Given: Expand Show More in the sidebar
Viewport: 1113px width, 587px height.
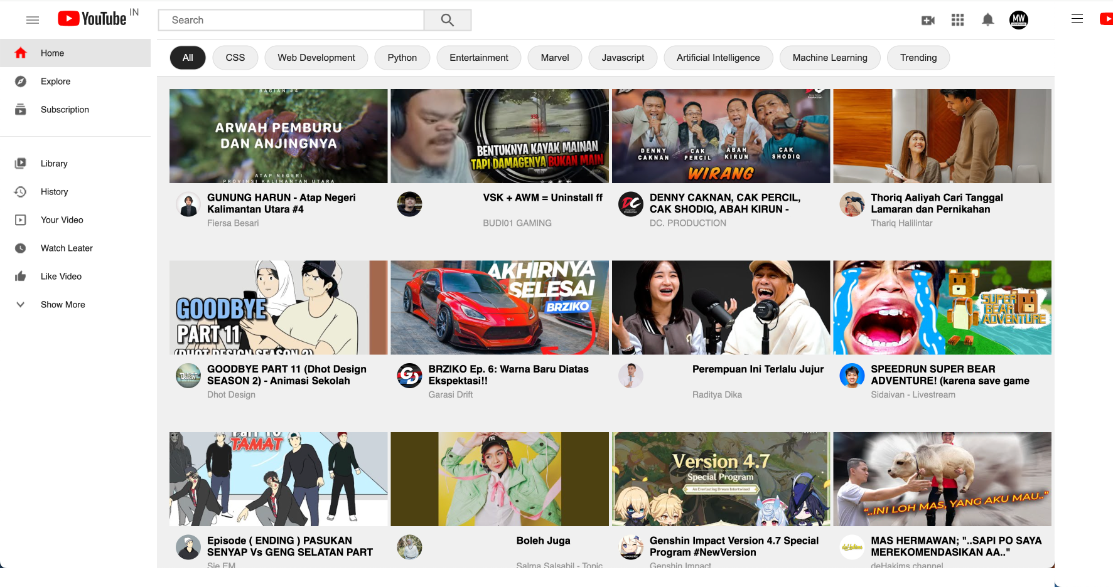Looking at the screenshot, I should 62,305.
